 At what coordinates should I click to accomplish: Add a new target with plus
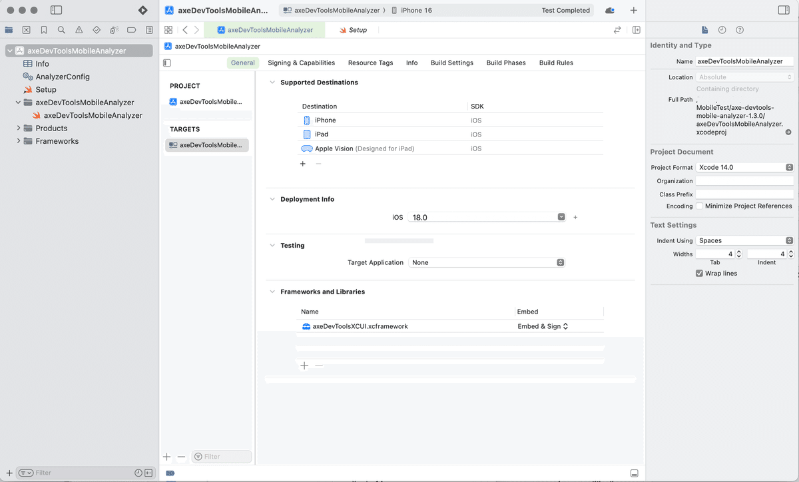[x=167, y=457]
